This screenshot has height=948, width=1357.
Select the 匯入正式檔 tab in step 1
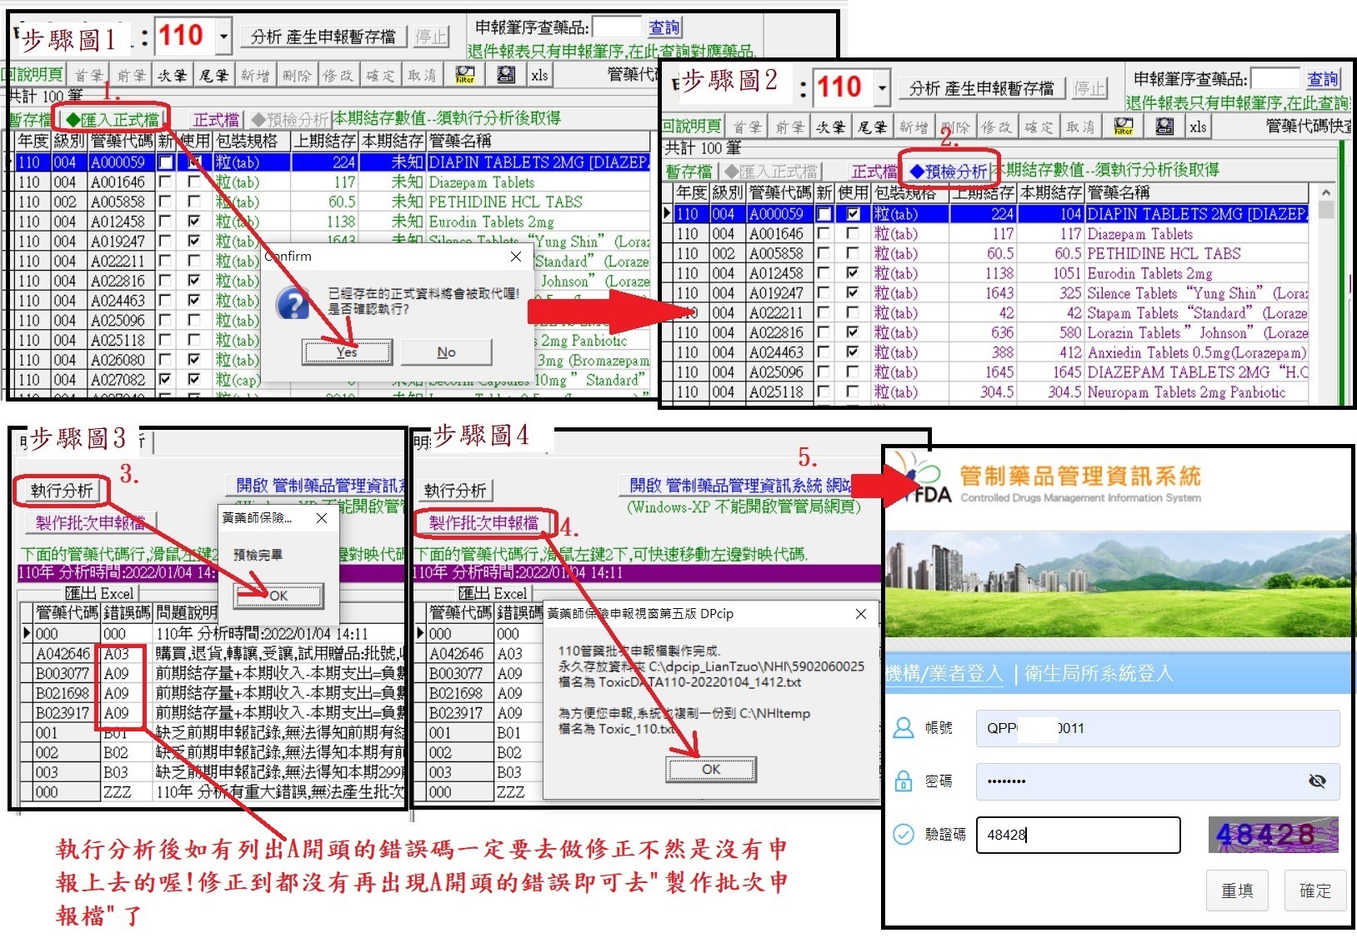112,120
